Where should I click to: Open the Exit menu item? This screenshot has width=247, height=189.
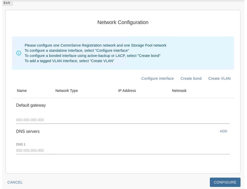[7, 3]
